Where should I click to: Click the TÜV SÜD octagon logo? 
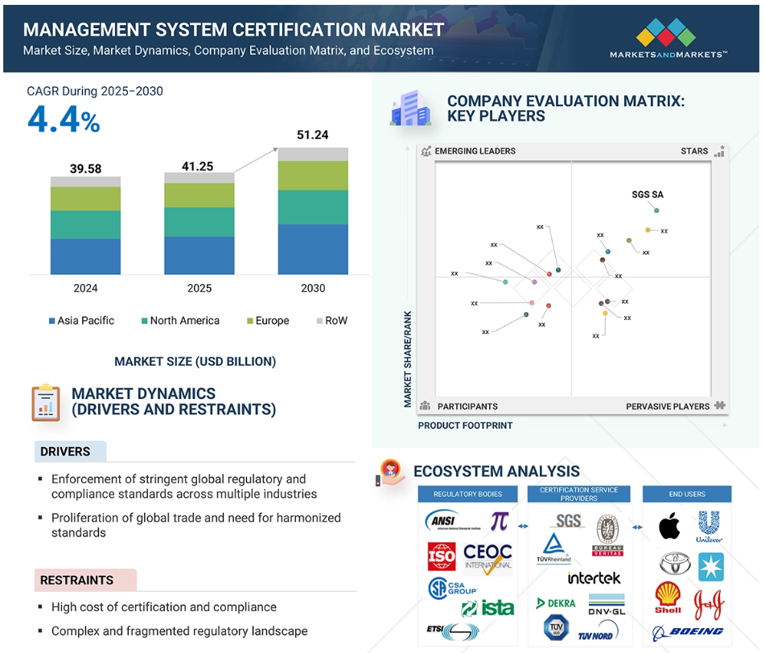tap(556, 627)
